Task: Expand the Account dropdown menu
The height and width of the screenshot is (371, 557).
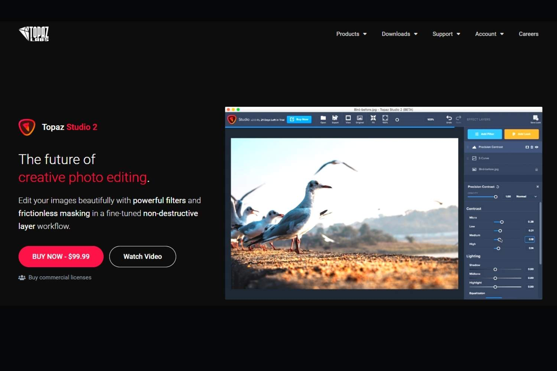Action: coord(489,34)
